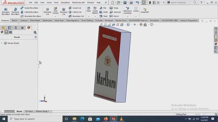This screenshot has width=218, height=122.
Task: Choose Swept Boss/Base feature
Action: pyautogui.click(x=29, y=8)
